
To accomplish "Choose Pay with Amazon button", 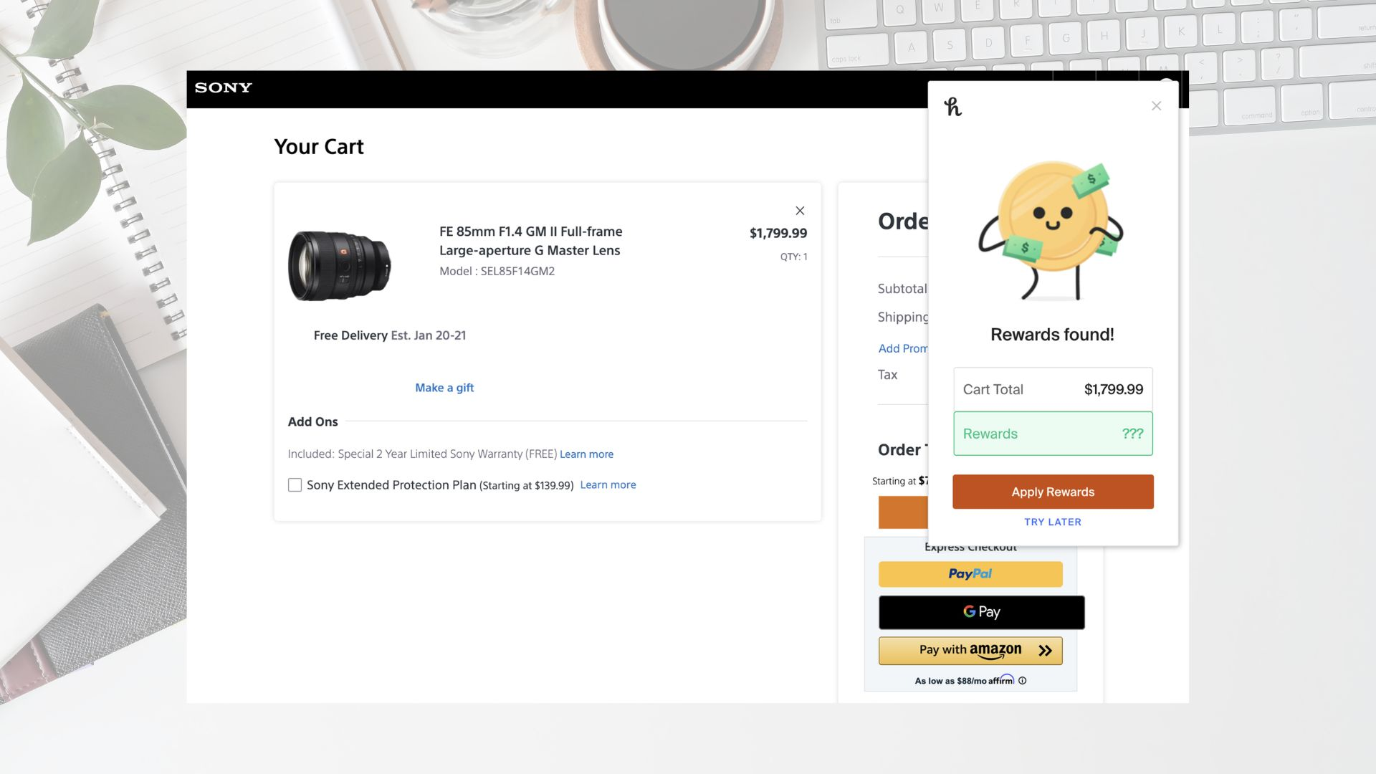I will point(970,651).
